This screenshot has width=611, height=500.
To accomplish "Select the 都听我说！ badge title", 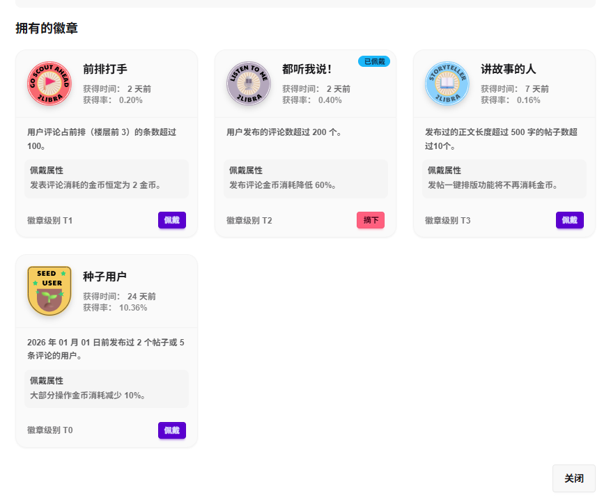I will (x=307, y=69).
